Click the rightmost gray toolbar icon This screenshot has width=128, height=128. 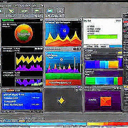pos(60,11)
